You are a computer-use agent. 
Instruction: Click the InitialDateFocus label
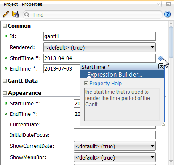pyautogui.click(x=29, y=135)
